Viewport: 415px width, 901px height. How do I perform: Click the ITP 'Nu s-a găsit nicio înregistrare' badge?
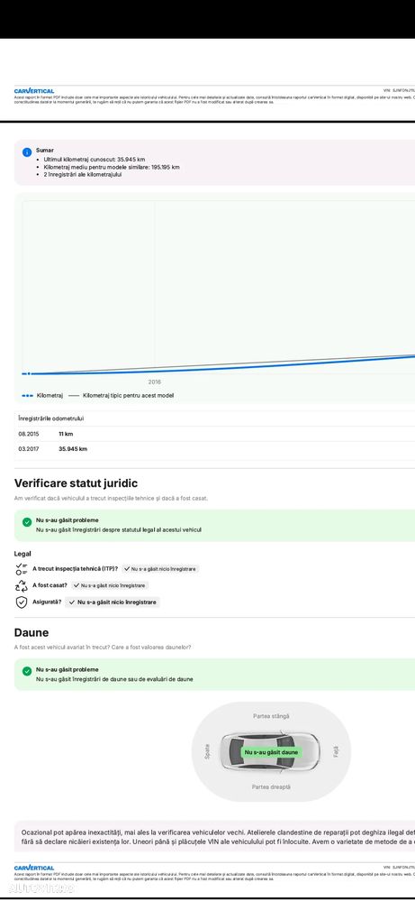[x=160, y=569]
